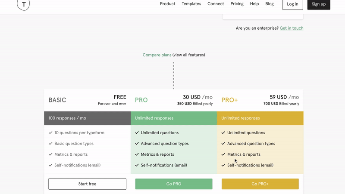This screenshot has height=194, width=345.
Task: Click the 30 USD /mo price
Action: pyautogui.click(x=198, y=97)
